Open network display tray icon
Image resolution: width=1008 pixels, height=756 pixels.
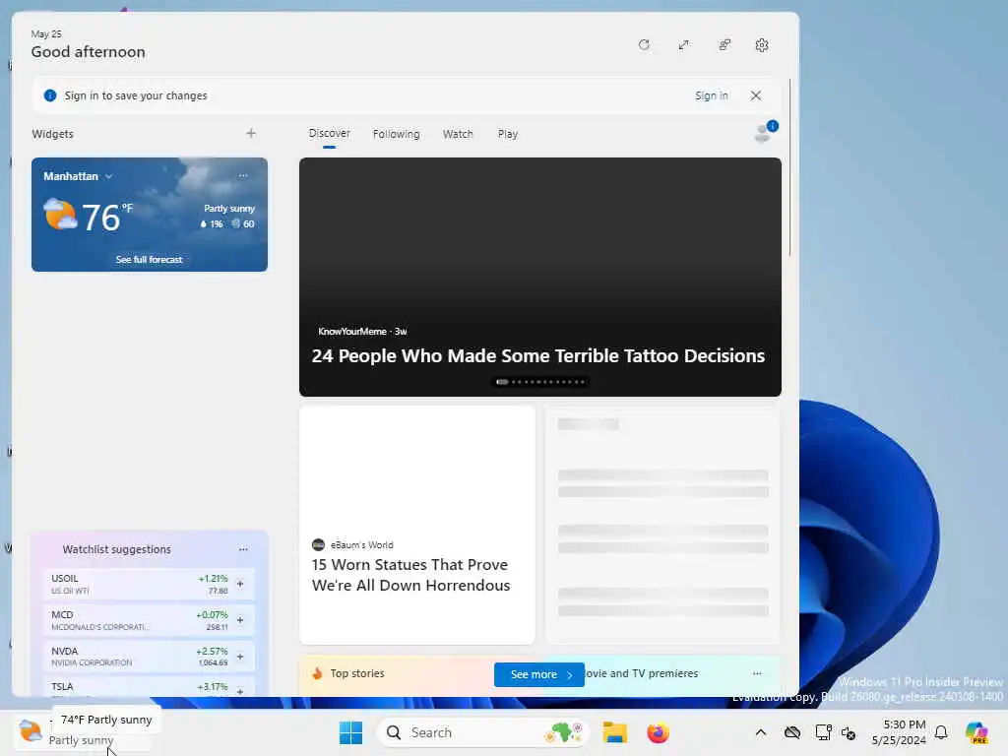point(823,732)
